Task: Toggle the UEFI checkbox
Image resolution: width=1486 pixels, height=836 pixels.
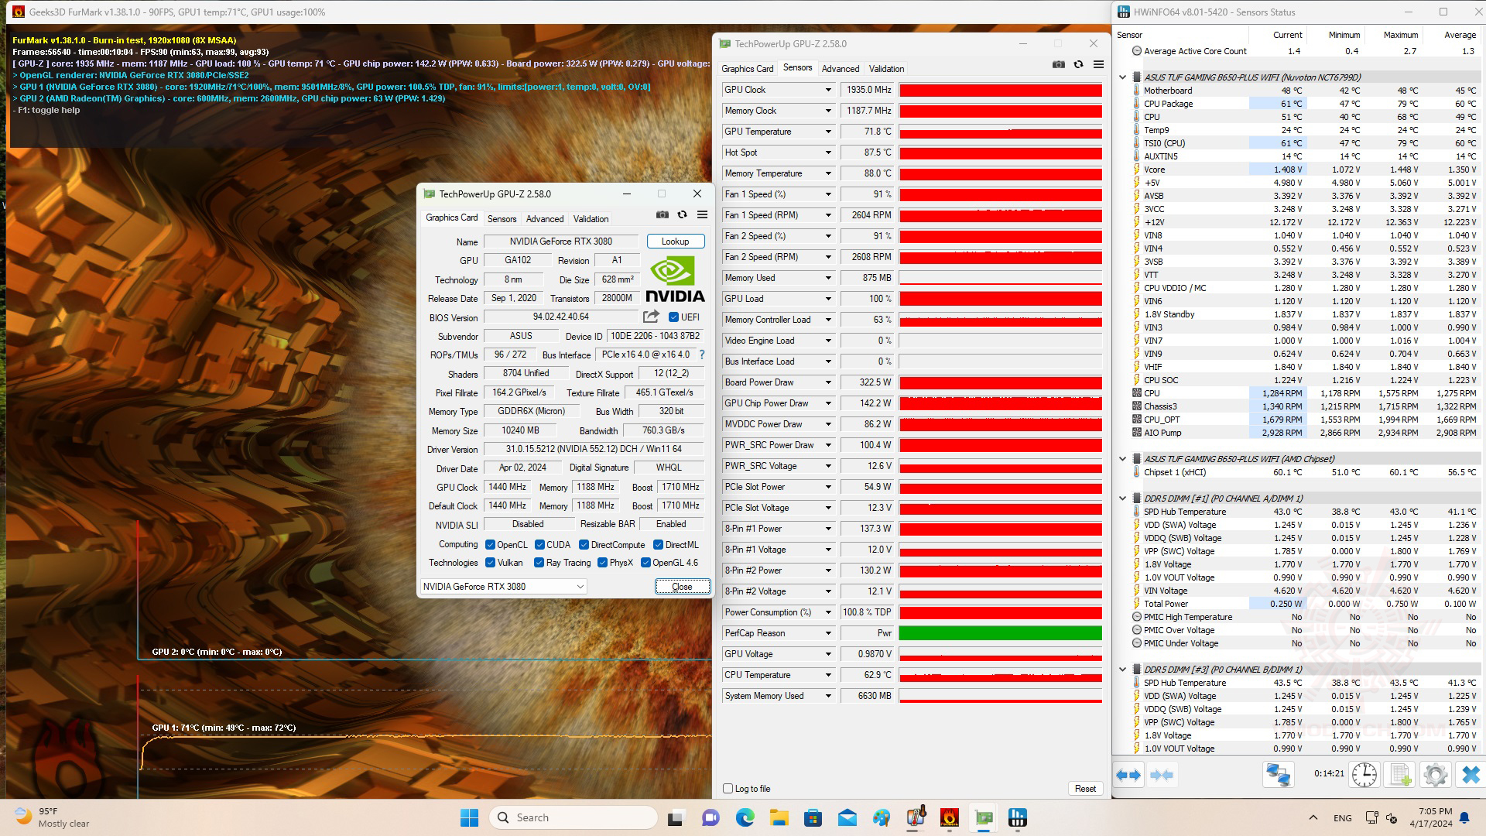Action: pyautogui.click(x=673, y=317)
